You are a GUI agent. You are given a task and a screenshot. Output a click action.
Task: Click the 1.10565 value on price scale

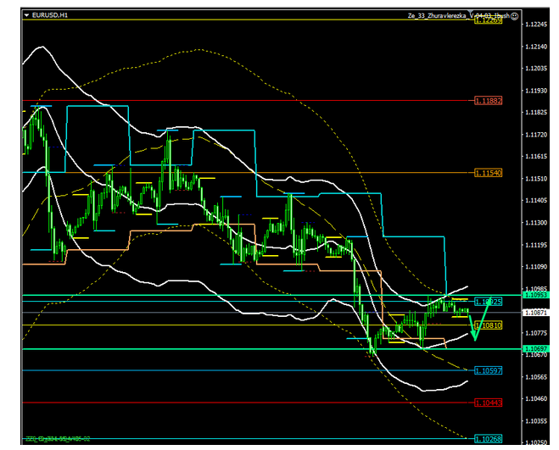[x=537, y=377]
